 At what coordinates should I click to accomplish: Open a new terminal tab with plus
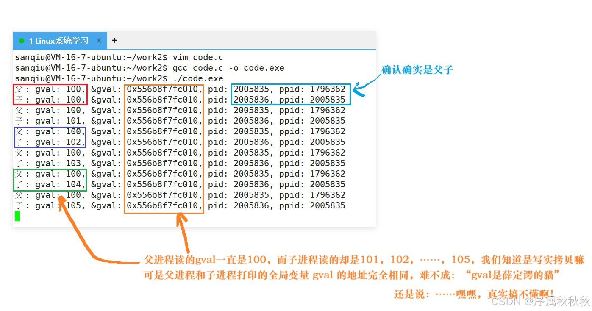pyautogui.click(x=114, y=41)
